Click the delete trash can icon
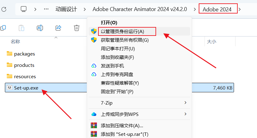This screenshot has width=257, height=138. pos(77,28)
